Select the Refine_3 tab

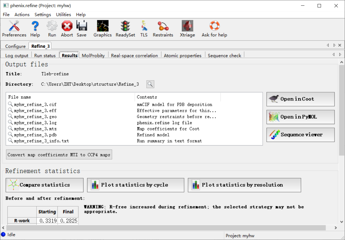tap(40, 46)
